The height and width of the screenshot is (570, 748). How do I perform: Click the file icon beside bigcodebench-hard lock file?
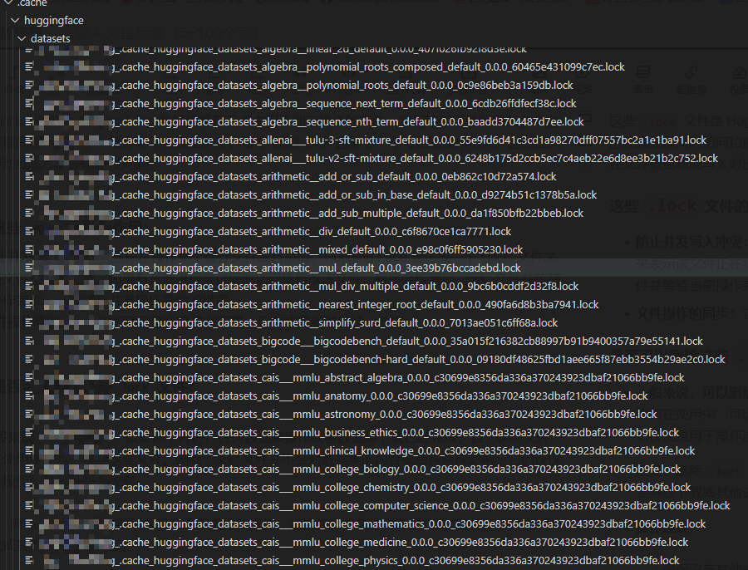[x=28, y=359]
